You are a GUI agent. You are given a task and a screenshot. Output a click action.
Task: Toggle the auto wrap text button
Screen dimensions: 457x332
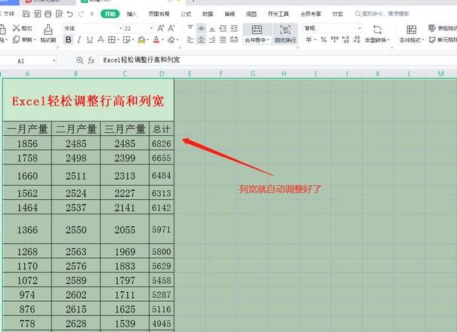pyautogui.click(x=286, y=33)
